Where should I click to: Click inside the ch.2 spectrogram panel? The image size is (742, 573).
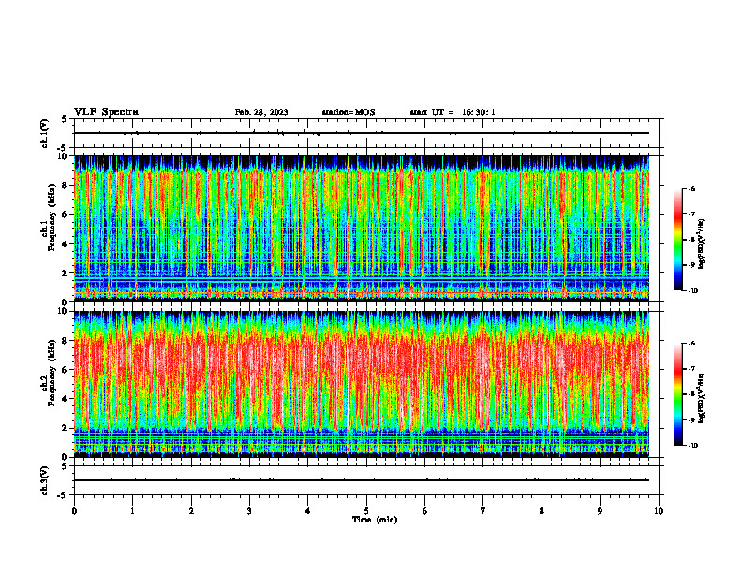pyautogui.click(x=362, y=384)
